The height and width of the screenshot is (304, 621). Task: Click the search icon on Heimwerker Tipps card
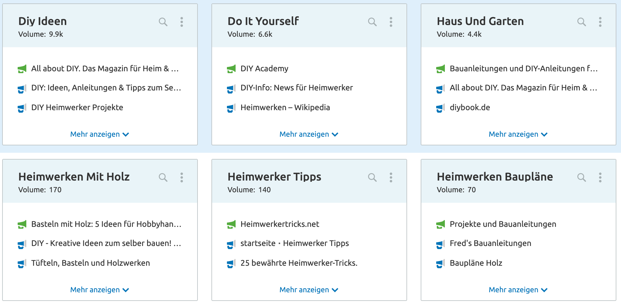[x=372, y=177]
